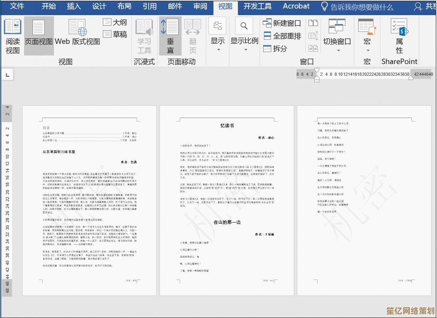Click the first-line indent marker on ruler
The width and height of the screenshot is (437, 318).
pos(317,71)
